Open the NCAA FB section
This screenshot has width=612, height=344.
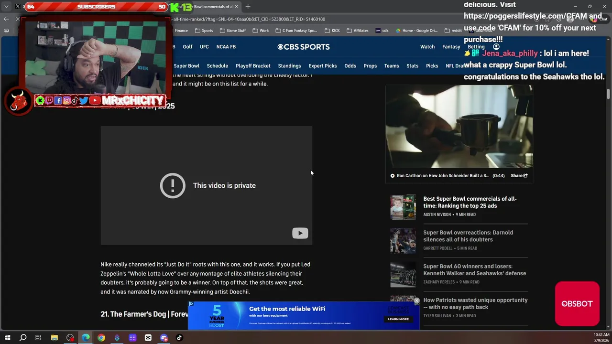click(226, 47)
